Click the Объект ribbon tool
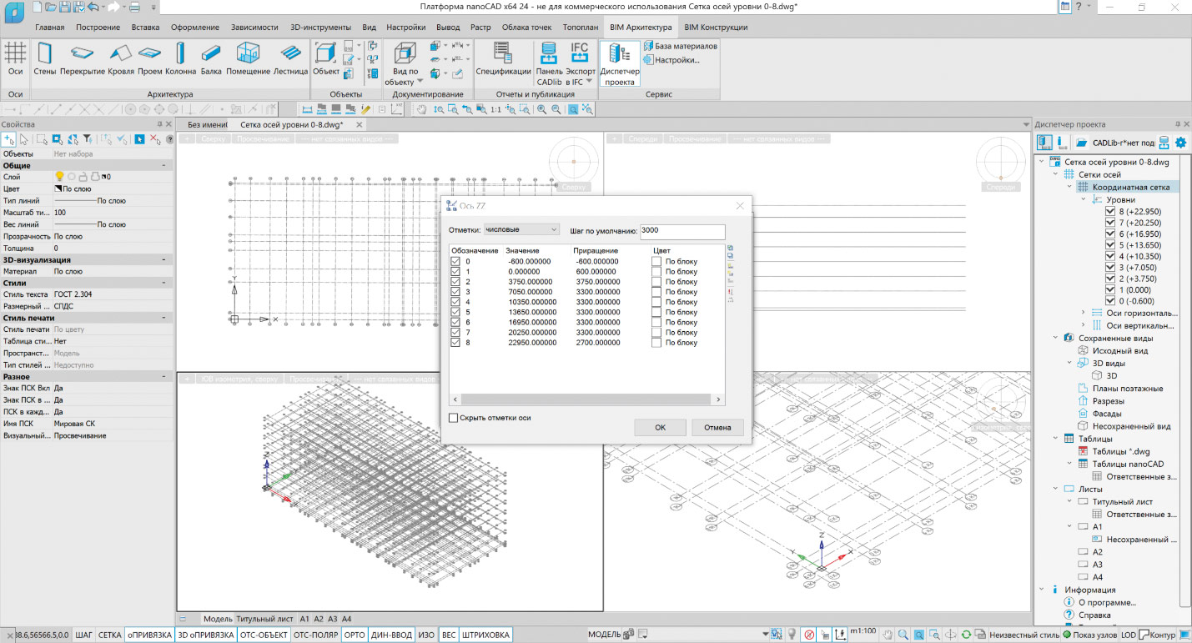This screenshot has height=643, width=1192. [326, 59]
